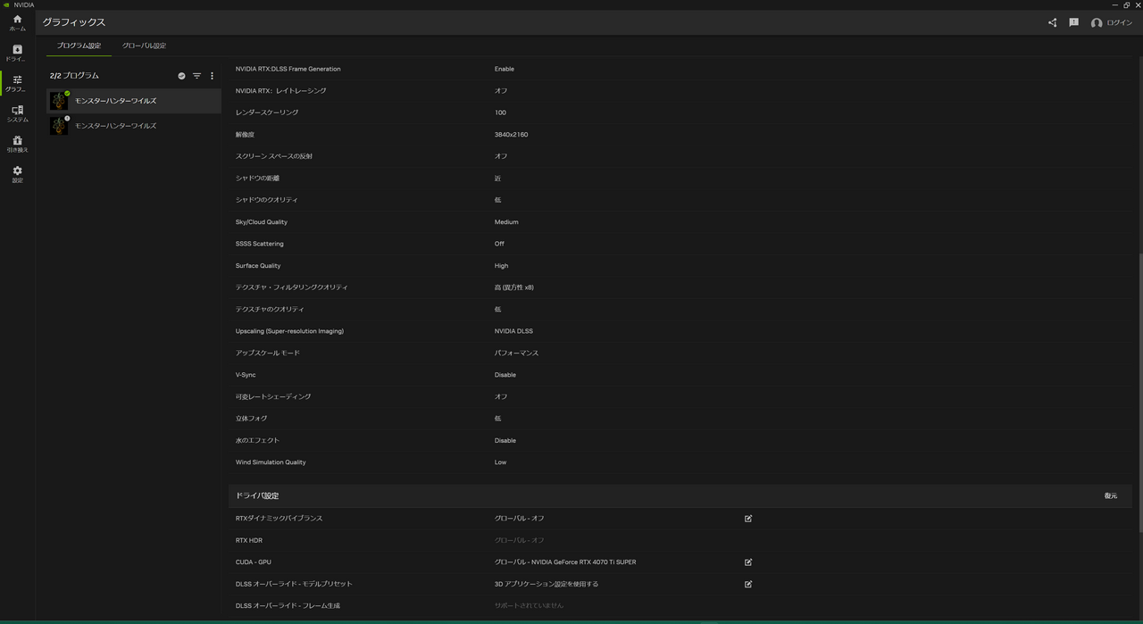Edit the CUDA - GPU setting via pencil icon
1143x624 pixels.
pos(747,562)
